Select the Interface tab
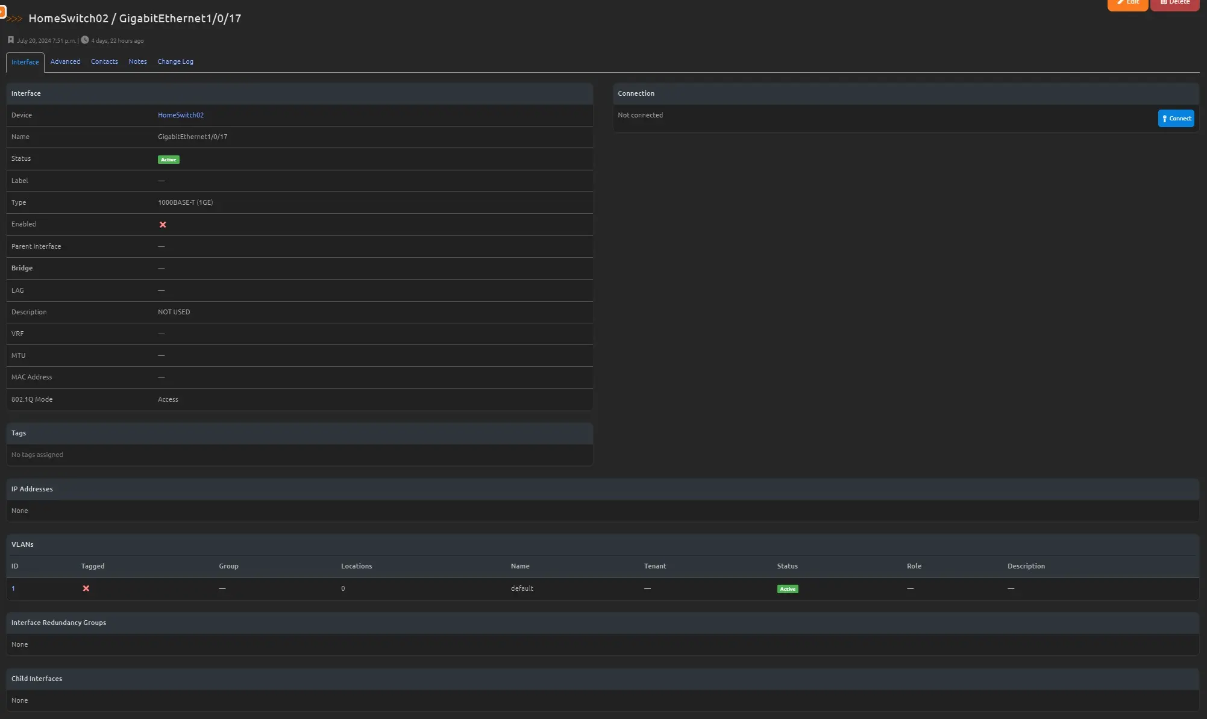The image size is (1207, 719). click(25, 62)
